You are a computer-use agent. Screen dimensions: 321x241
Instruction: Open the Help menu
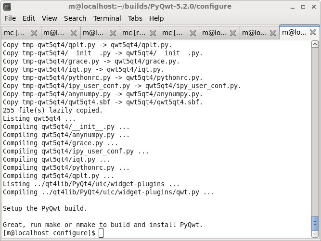[x=156, y=18]
